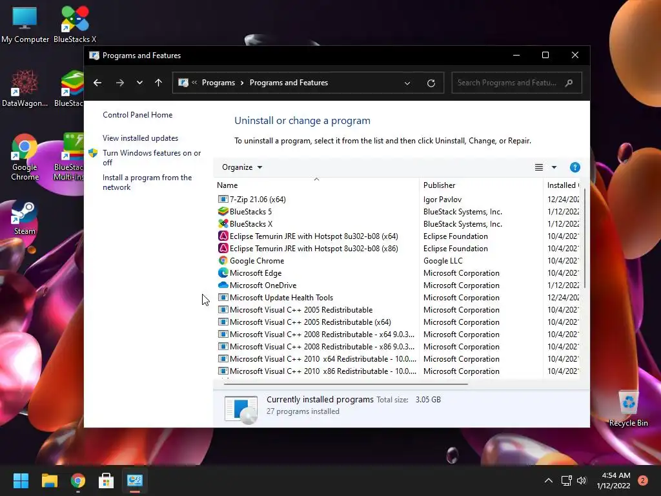Open the notification badge showing 2

tap(642, 480)
